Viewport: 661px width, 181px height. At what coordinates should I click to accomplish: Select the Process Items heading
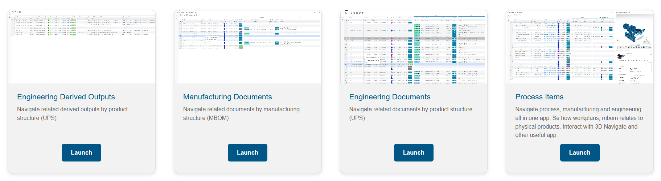pos(539,97)
